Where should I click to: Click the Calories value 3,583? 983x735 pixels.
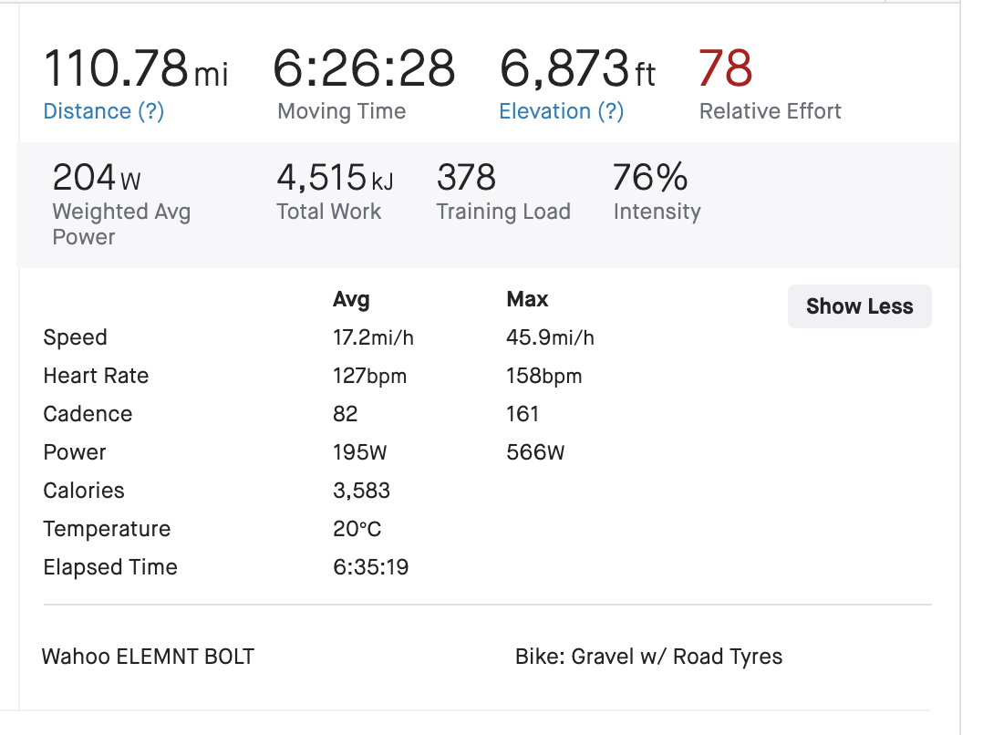pyautogui.click(x=361, y=491)
